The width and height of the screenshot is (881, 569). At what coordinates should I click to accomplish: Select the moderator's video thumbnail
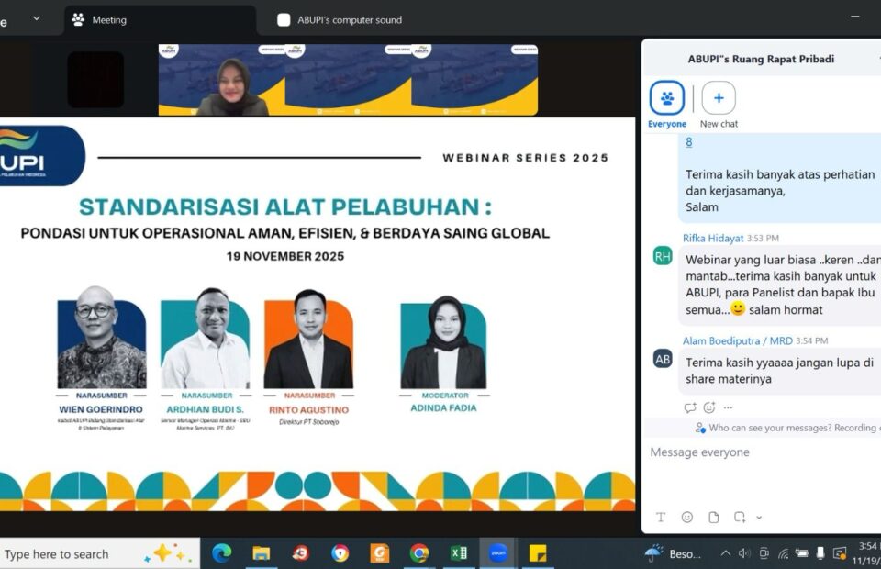[x=221, y=81]
